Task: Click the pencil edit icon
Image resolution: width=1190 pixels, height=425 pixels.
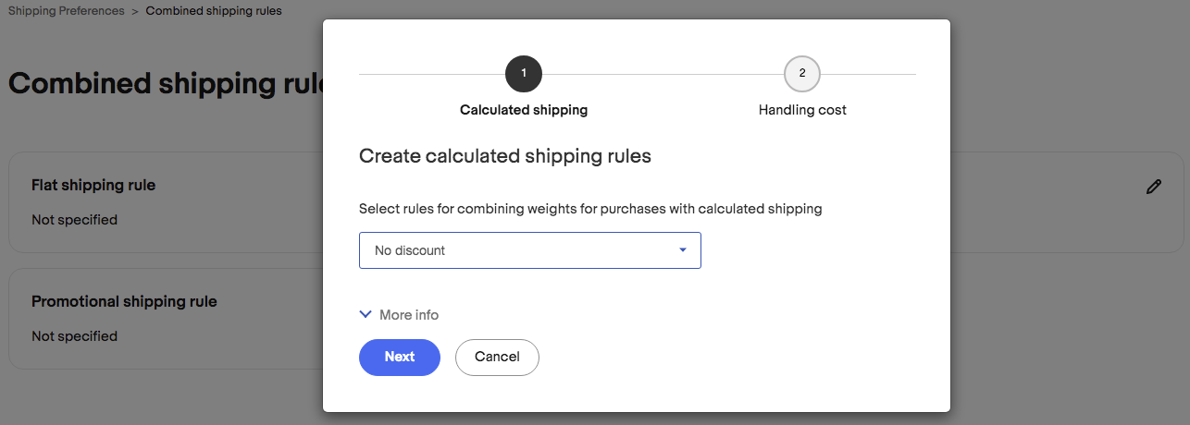Action: point(1153,187)
